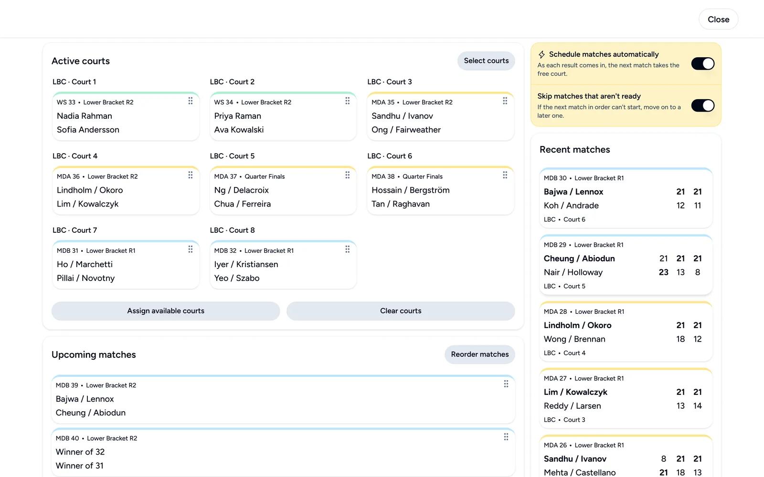The height and width of the screenshot is (477, 764).
Task: Click drag handle on WS 34 match card
Action: [x=348, y=101]
